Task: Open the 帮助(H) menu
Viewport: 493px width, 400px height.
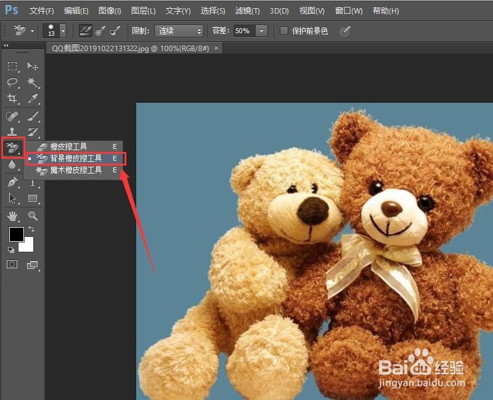Action: (x=386, y=10)
